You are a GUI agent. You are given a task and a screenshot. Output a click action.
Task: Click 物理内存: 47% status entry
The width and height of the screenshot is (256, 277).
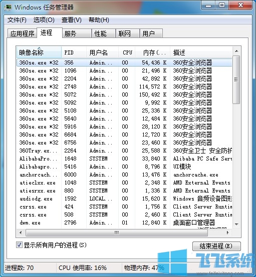144,268
